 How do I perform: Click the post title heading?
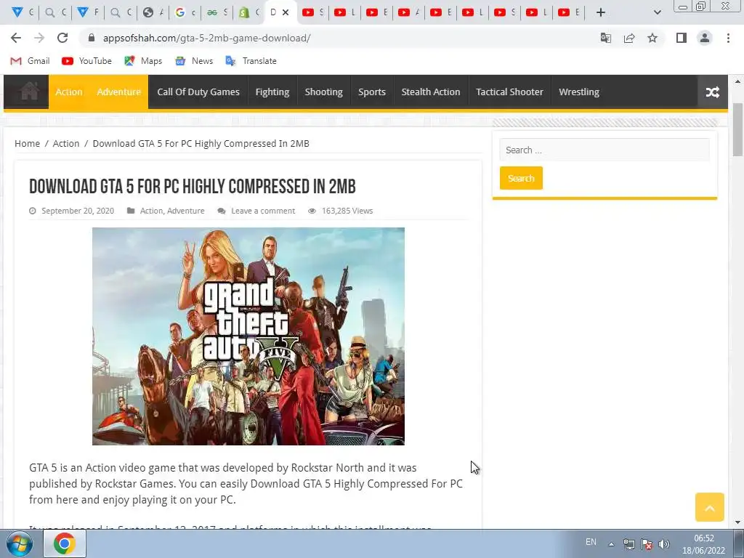tap(192, 187)
